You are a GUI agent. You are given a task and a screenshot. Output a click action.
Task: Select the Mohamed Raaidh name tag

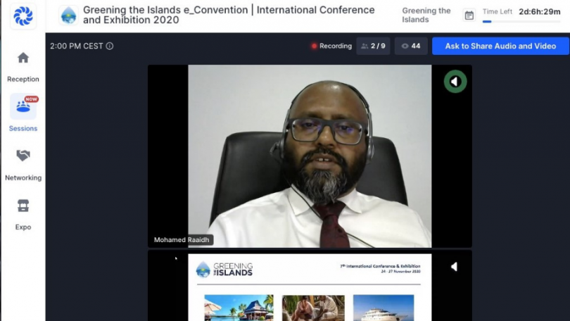pos(181,240)
